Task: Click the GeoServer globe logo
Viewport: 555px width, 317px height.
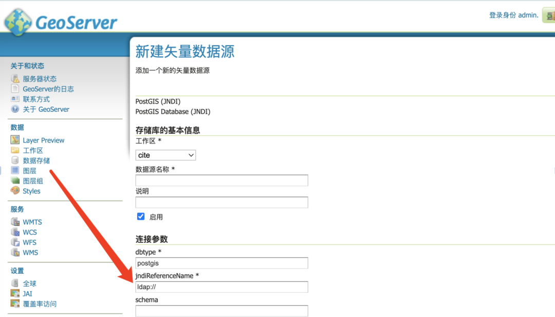Action: tap(17, 22)
